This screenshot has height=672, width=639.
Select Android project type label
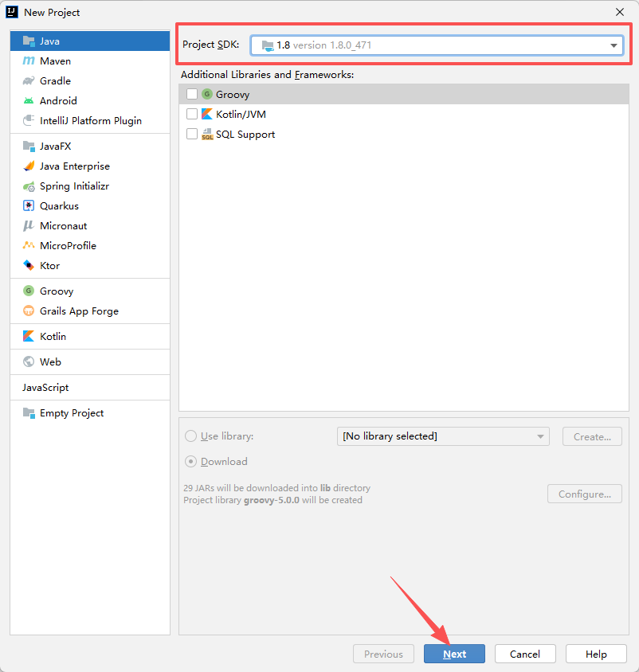coord(58,100)
